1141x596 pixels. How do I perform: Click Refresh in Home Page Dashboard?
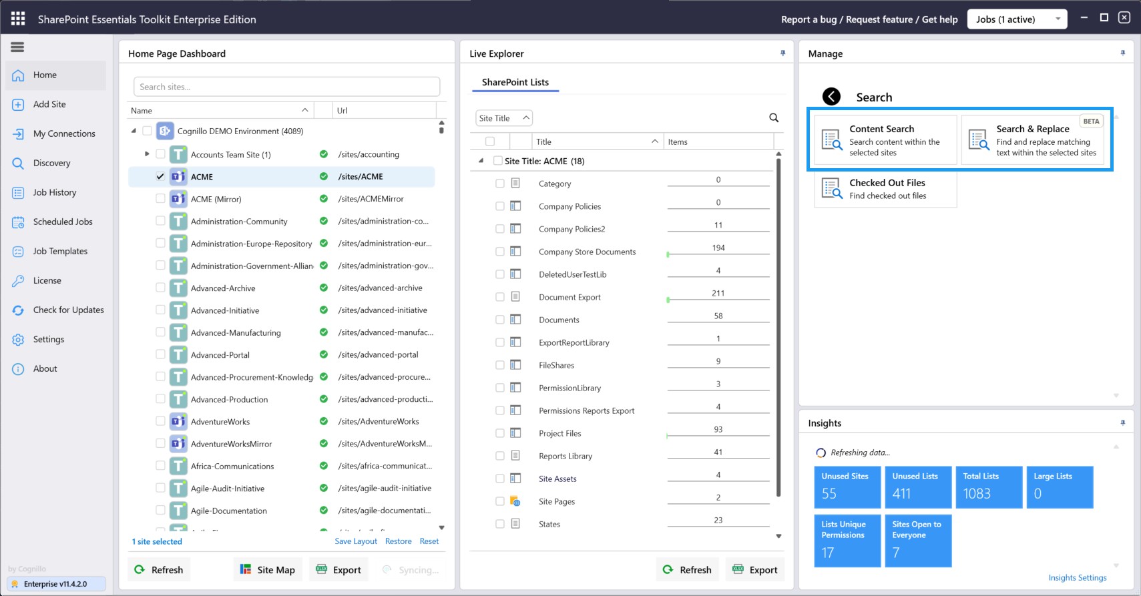click(159, 569)
